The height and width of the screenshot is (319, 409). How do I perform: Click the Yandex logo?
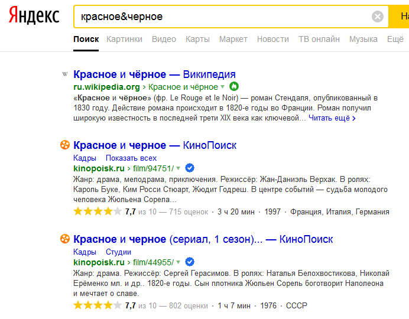coord(34,17)
